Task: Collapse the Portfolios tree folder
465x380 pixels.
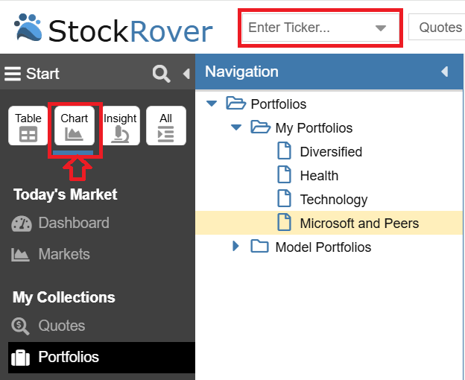Action: click(x=212, y=104)
